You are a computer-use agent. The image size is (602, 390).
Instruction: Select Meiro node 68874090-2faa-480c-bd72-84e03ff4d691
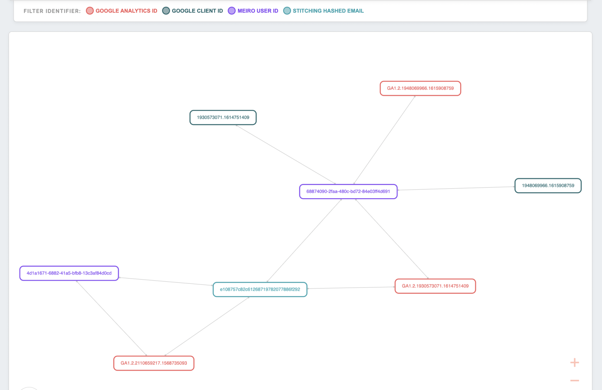click(x=348, y=191)
